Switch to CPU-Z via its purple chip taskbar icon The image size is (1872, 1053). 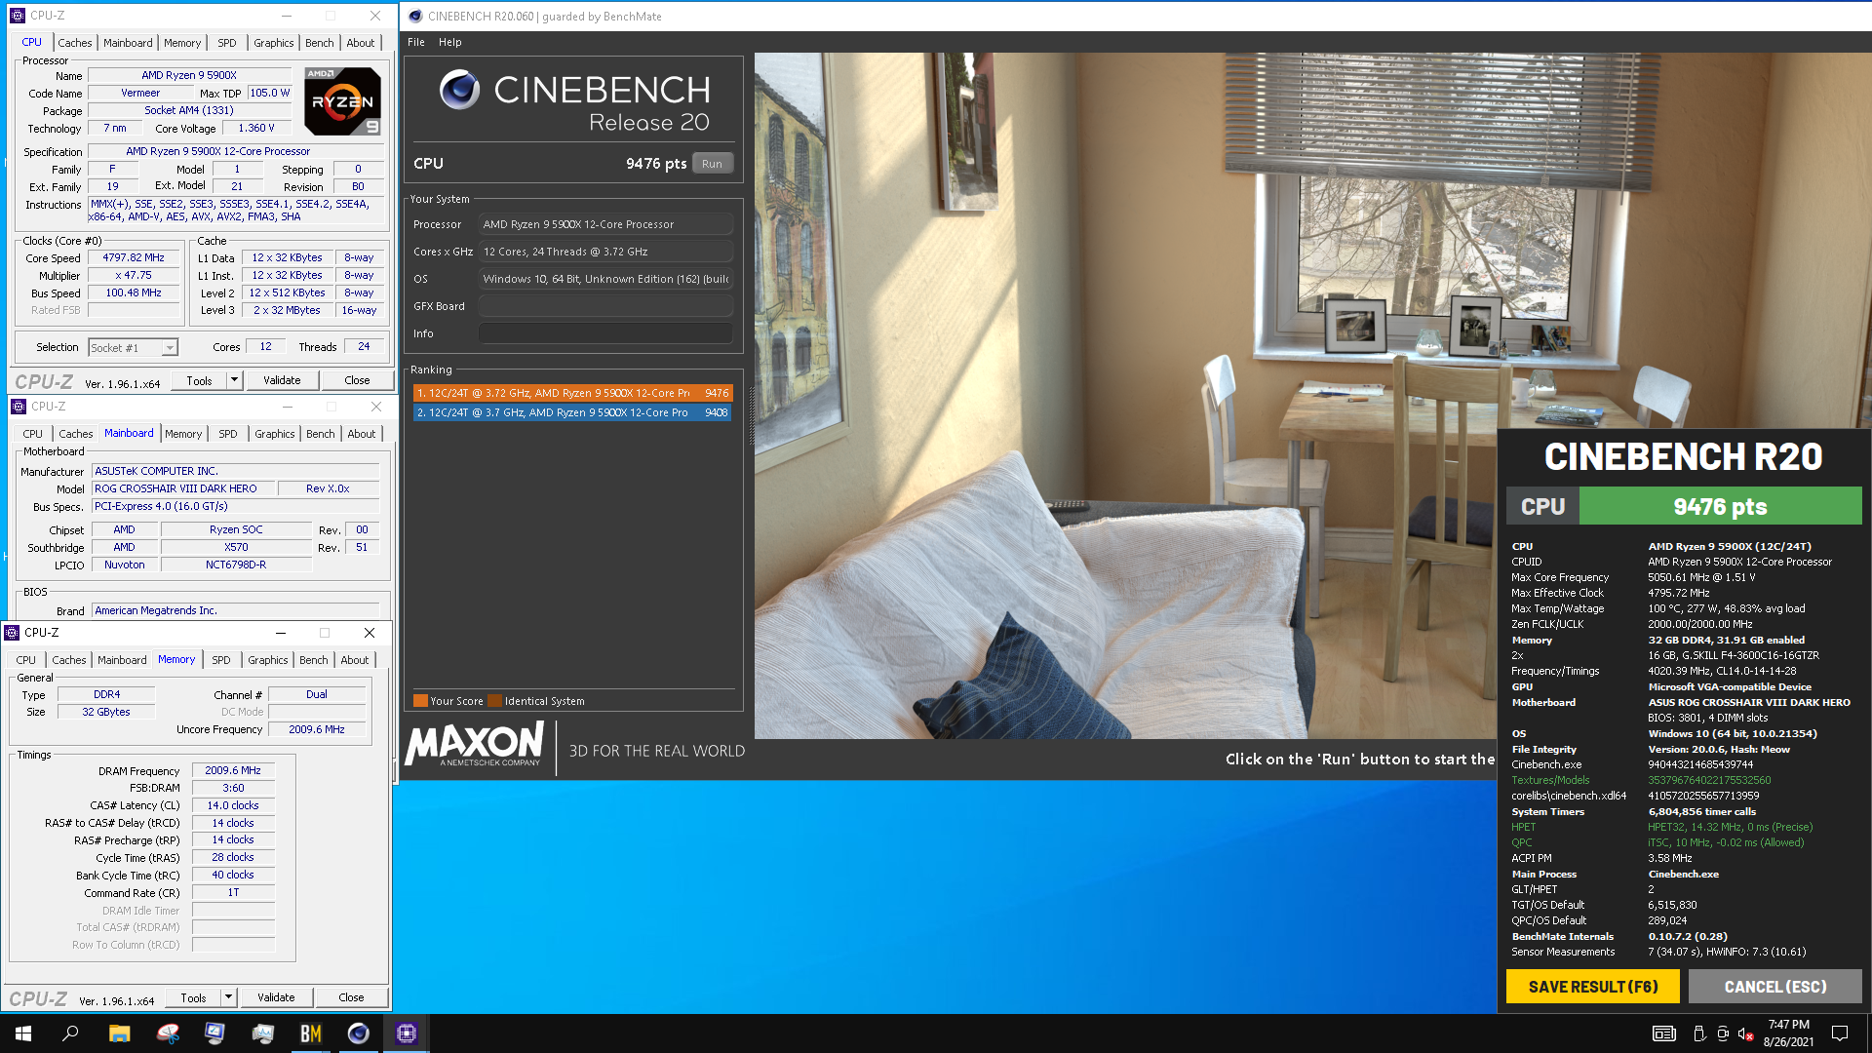click(407, 1033)
